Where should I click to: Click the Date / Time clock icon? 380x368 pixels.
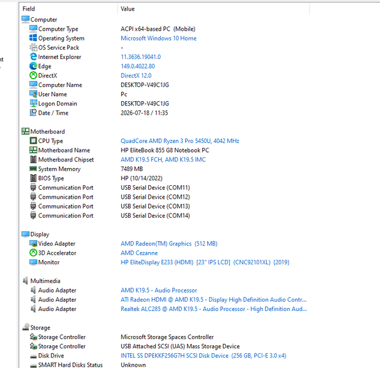[33, 113]
